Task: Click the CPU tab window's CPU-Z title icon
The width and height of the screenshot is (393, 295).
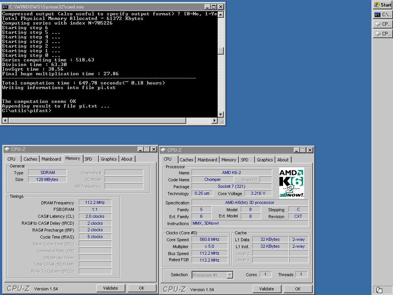Action: tap(163, 150)
